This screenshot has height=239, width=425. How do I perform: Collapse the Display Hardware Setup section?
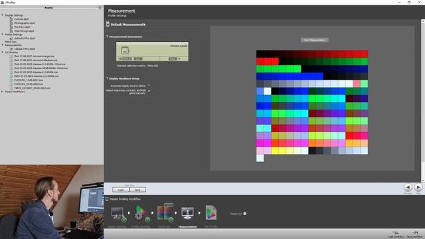[107, 78]
